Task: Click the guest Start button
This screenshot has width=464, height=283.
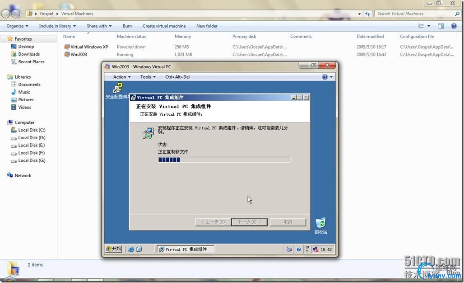Action: [114, 249]
